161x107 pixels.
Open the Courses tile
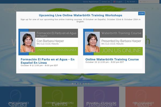point(18,97)
